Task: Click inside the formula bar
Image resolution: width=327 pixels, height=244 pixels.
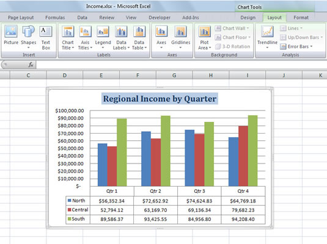Action: point(182,65)
